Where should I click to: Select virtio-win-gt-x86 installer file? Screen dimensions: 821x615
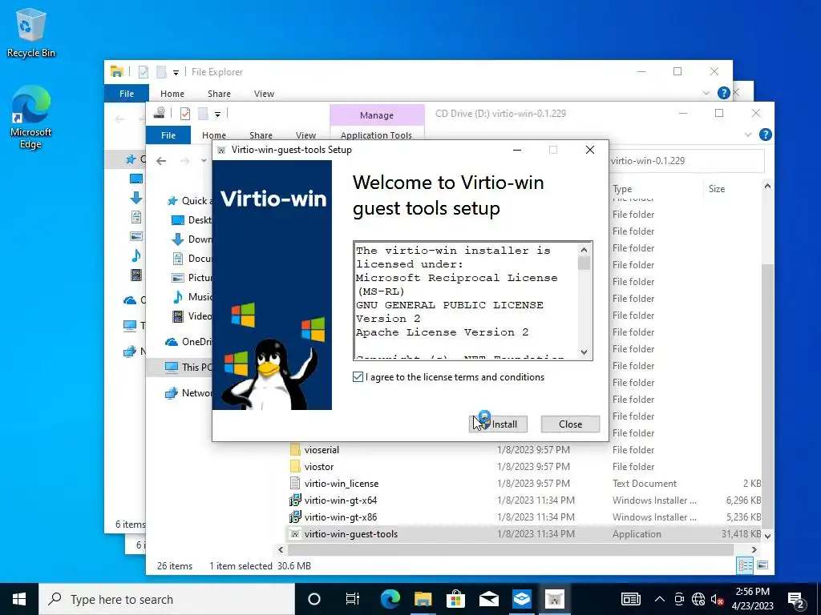340,517
